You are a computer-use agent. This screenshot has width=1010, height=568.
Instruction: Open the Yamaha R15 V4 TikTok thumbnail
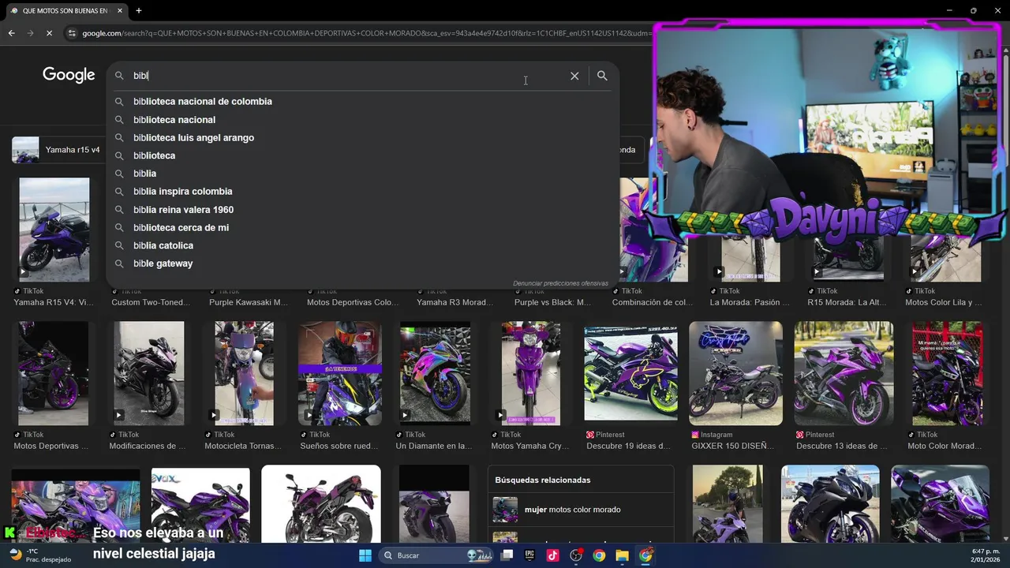point(54,230)
